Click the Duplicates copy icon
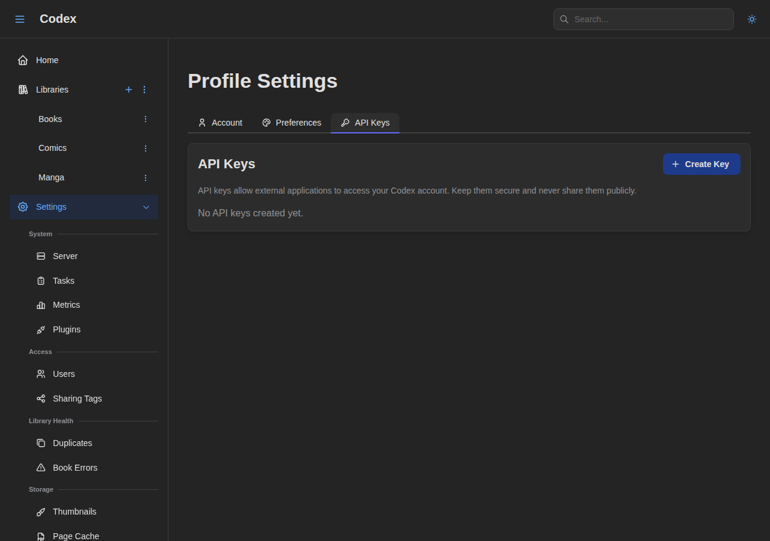Image resolution: width=770 pixels, height=541 pixels. (40, 443)
